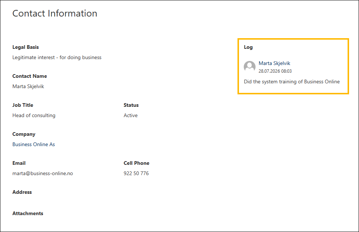Screen dimensions: 359x232
Task: Click the Status label
Action: pyautogui.click(x=131, y=105)
